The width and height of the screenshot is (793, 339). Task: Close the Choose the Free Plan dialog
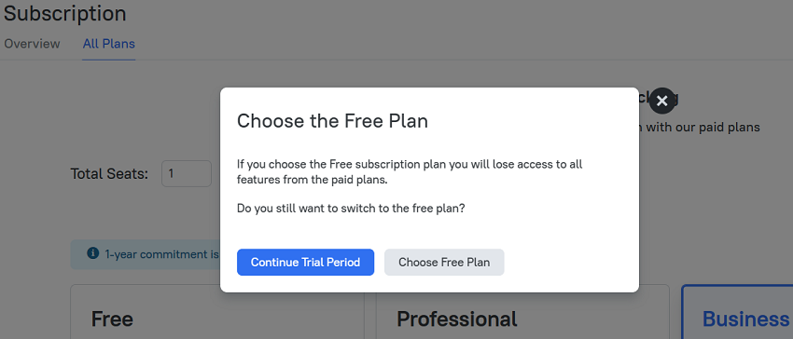(662, 101)
